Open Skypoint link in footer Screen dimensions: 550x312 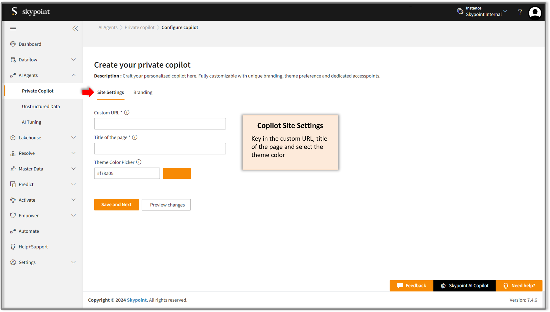pos(137,300)
